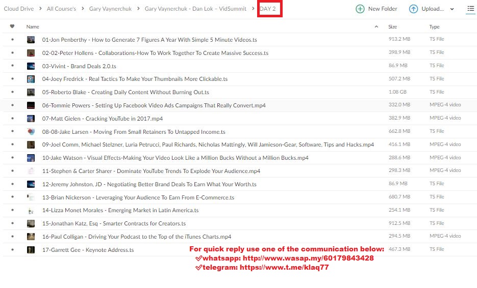The width and height of the screenshot is (477, 288).
Task: Select 12-Jeremy Johnston Brand Deals file name
Action: pyautogui.click(x=149, y=184)
